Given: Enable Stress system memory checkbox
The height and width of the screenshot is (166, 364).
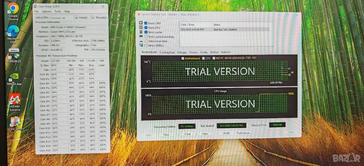Looking at the screenshot, I should tap(146, 37).
